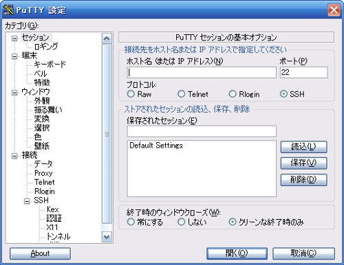Open 振る舞い category
The height and width of the screenshot is (265, 344).
[48, 110]
